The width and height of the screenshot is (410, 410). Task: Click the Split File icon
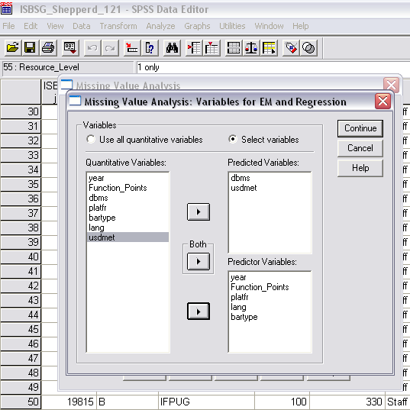point(234,48)
